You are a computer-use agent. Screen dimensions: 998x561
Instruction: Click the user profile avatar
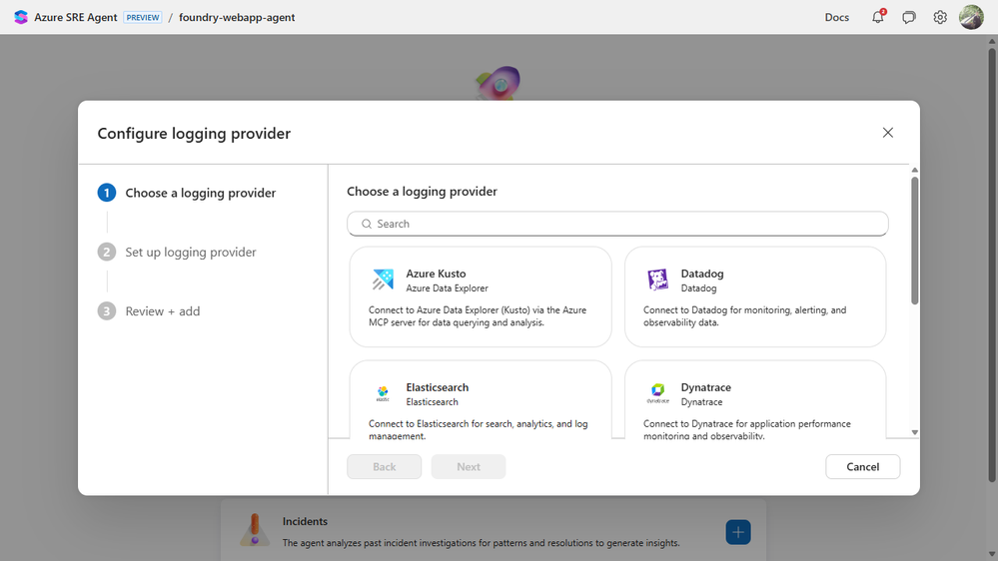pos(971,17)
